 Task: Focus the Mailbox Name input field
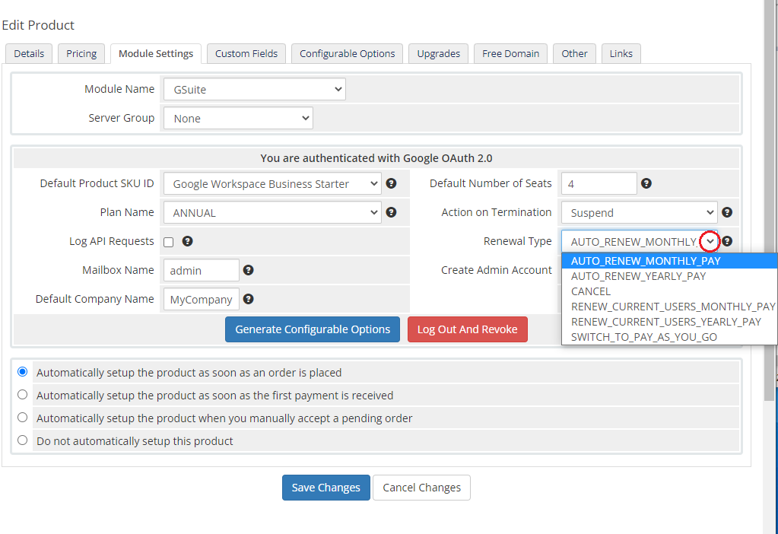tap(202, 271)
